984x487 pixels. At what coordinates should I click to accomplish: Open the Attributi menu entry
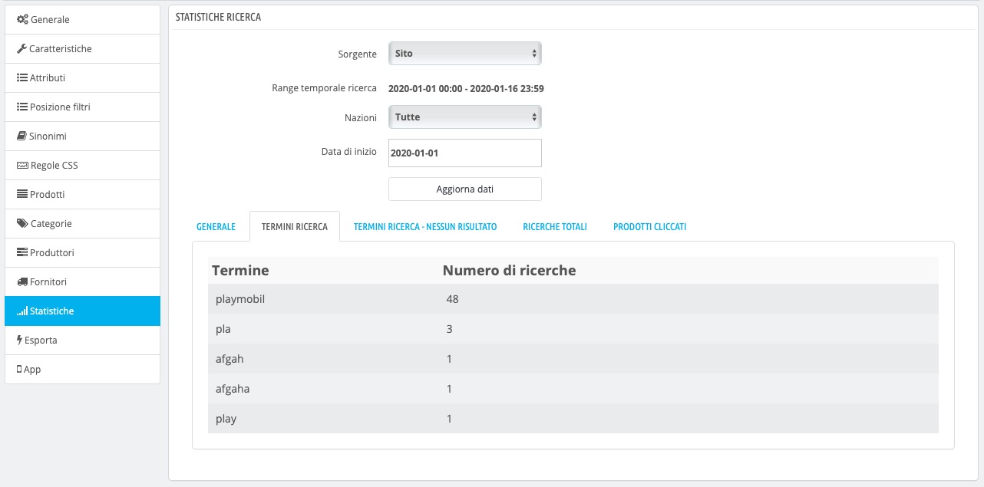(83, 77)
